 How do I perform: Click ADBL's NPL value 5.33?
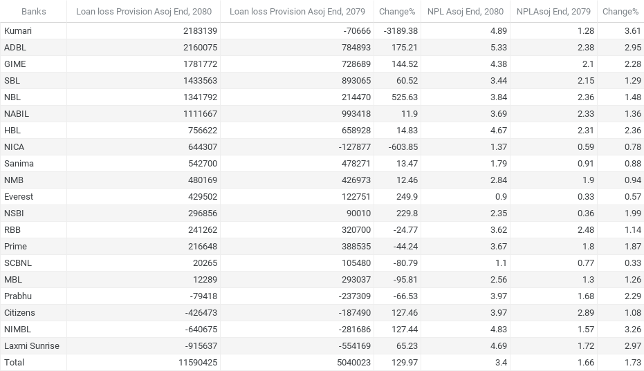(498, 48)
